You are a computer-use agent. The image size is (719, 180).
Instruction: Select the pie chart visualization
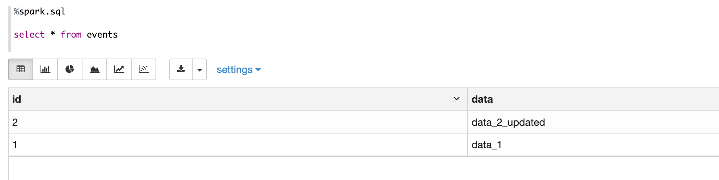coord(70,69)
